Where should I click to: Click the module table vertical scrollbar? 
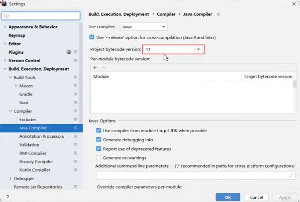click(294, 84)
